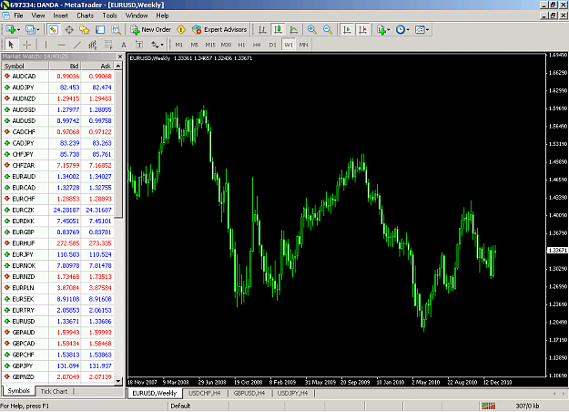Open the Tools menu
569x412 pixels.
pyautogui.click(x=109, y=15)
